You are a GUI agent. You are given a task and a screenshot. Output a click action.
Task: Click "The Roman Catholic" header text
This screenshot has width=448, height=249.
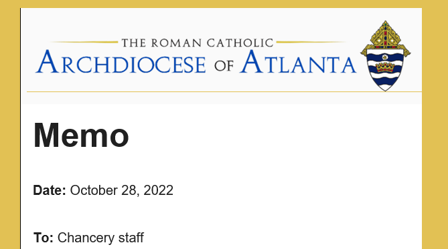point(198,43)
